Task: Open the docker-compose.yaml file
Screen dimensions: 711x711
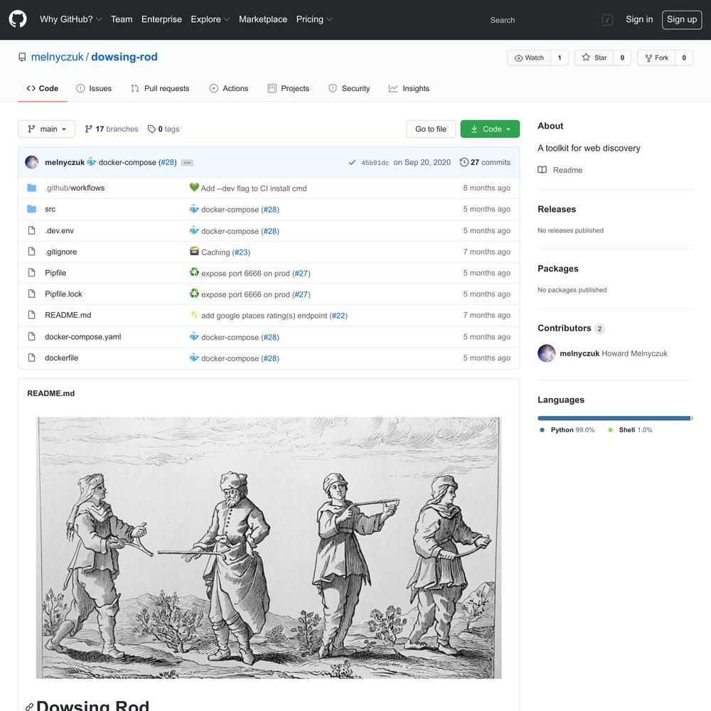Action: pos(83,336)
